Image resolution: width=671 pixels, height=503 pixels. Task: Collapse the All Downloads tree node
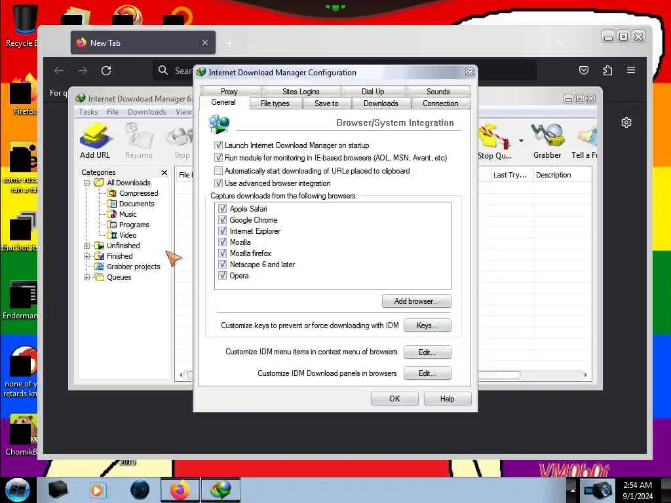(x=87, y=183)
